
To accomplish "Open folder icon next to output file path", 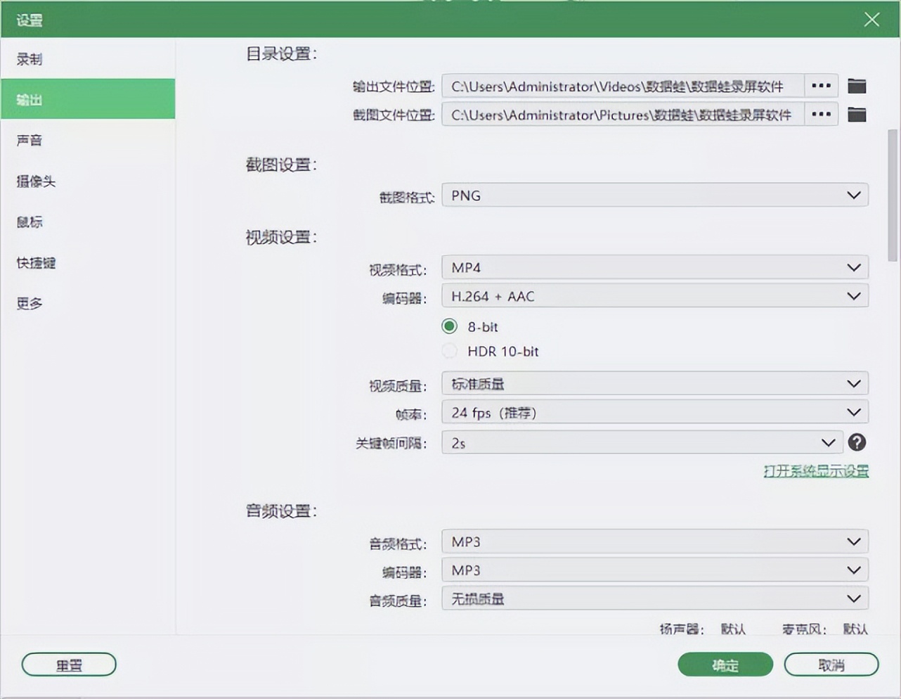I will [x=857, y=85].
